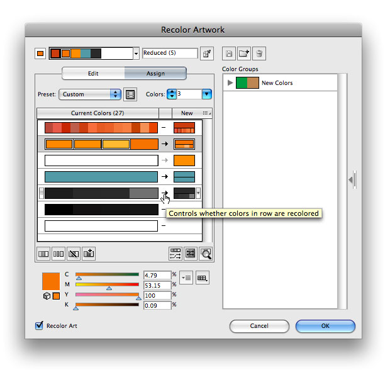
Task: Toggle recolor arrow on the teal row
Action: pos(165,177)
